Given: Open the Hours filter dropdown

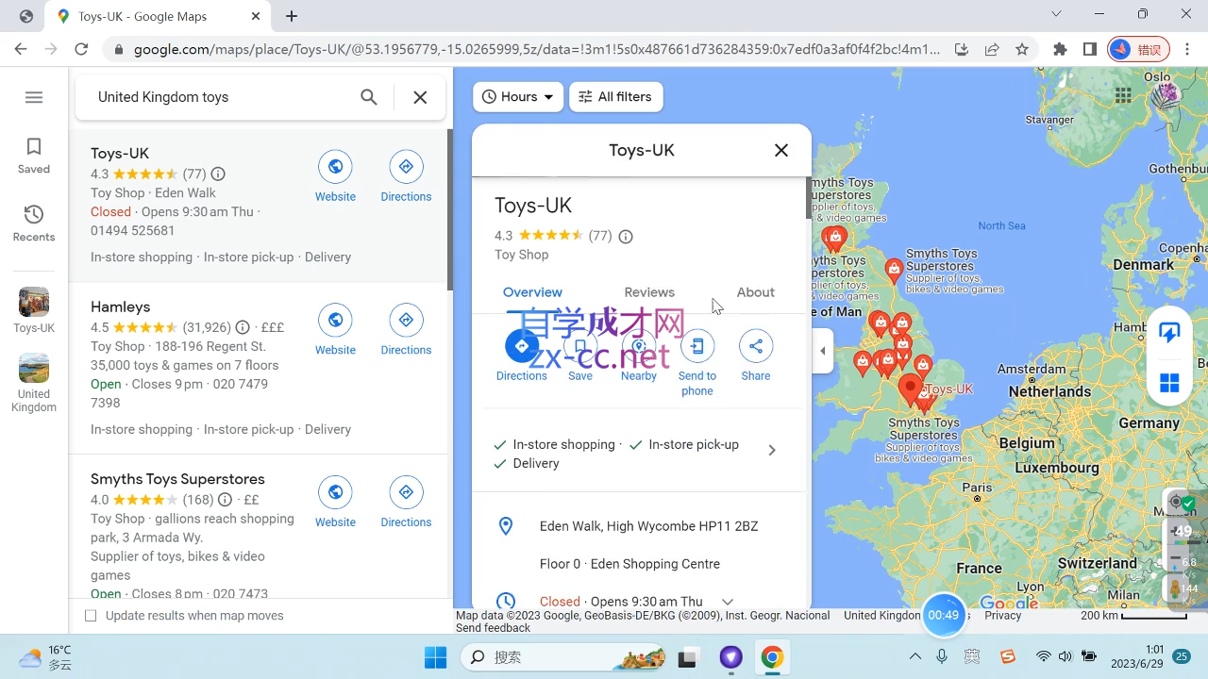Looking at the screenshot, I should (x=517, y=96).
